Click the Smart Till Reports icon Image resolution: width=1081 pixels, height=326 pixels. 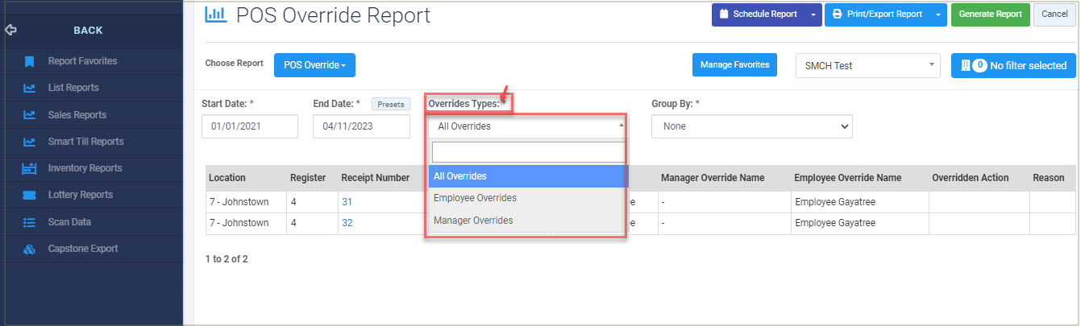click(x=29, y=142)
